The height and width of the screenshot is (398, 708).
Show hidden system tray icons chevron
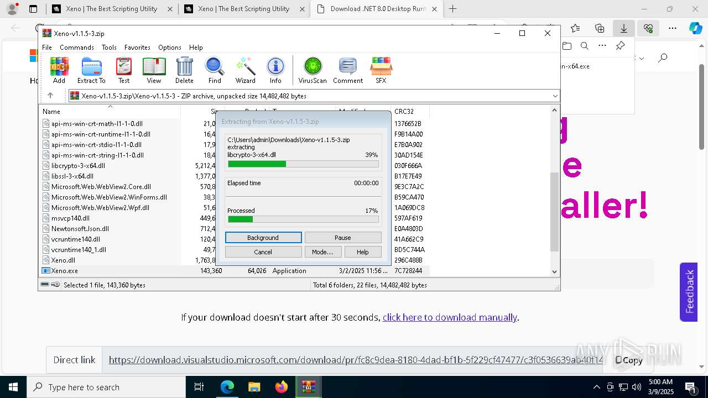tap(596, 387)
